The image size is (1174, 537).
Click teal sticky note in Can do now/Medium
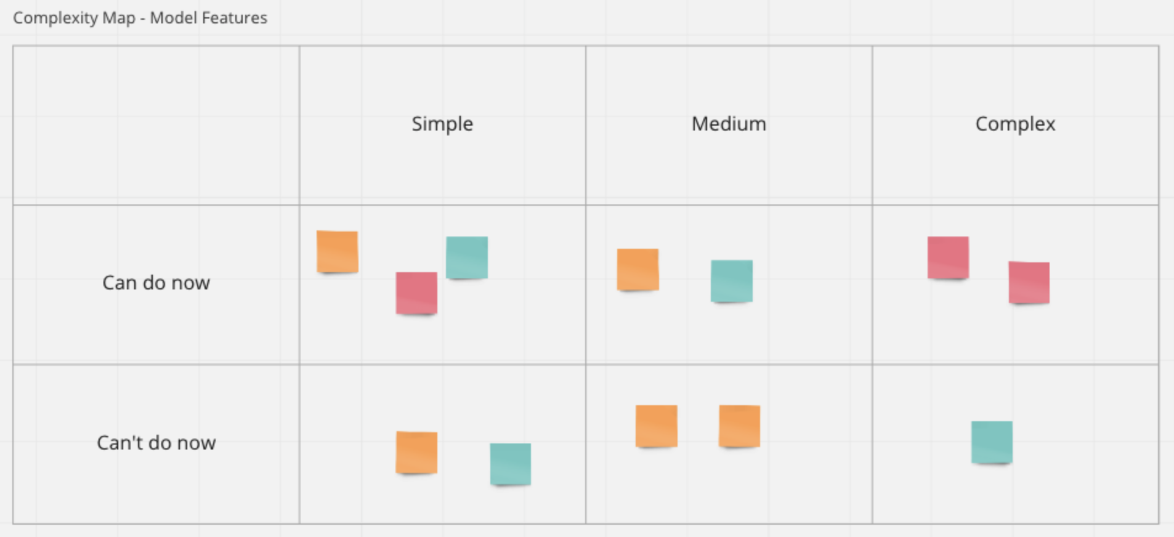(731, 281)
